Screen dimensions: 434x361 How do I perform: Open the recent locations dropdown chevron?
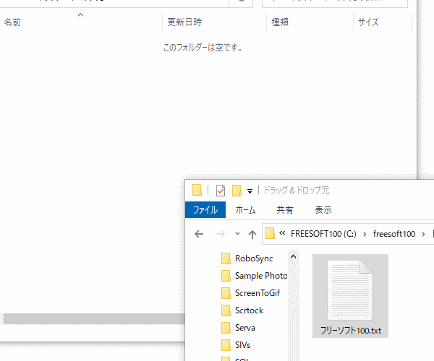pos(237,233)
